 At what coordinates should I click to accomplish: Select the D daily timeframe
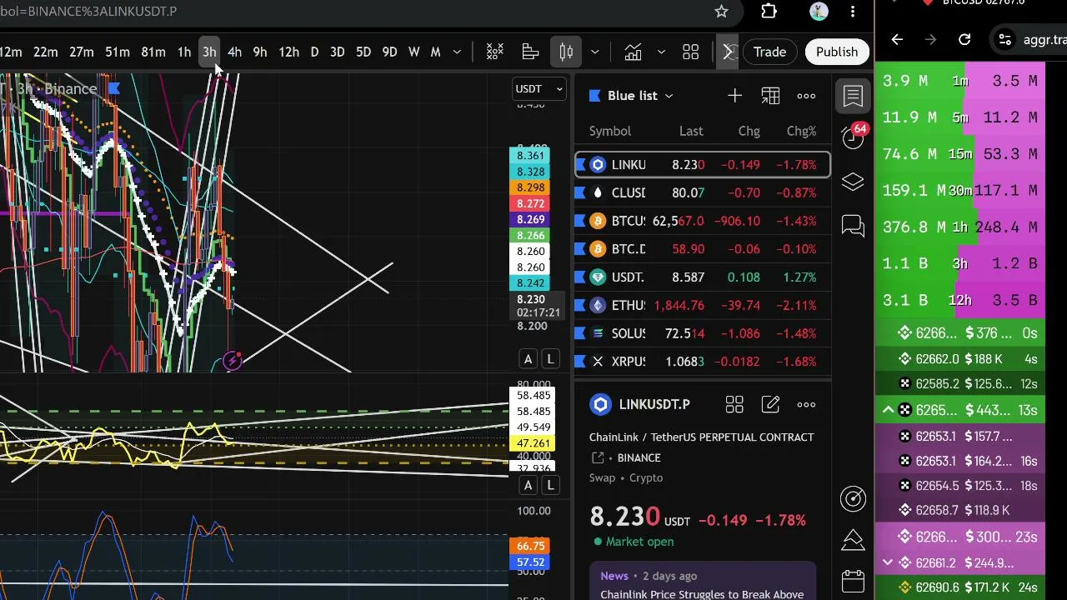click(314, 52)
